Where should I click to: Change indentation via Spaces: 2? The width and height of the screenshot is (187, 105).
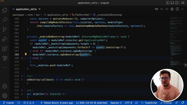[x=116, y=103]
